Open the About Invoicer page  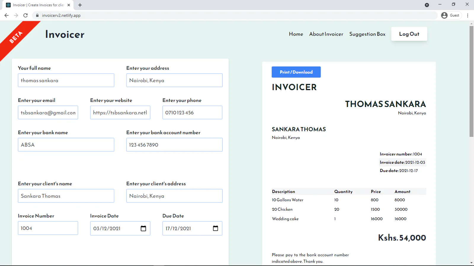[x=326, y=34]
